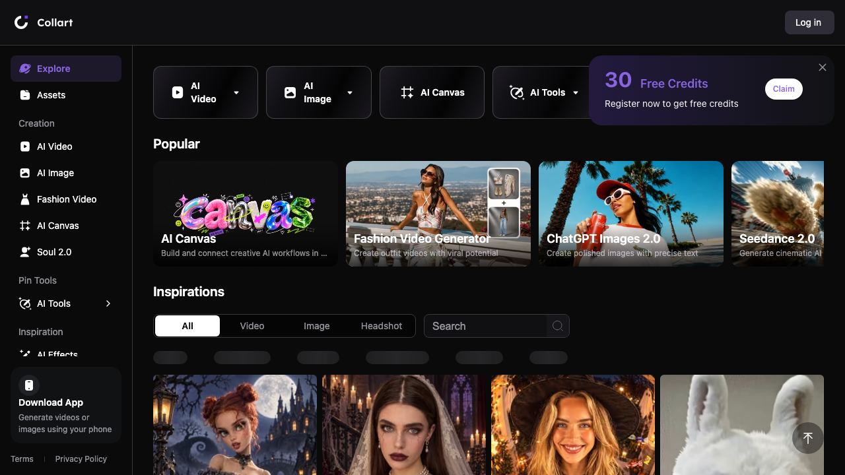Click the sidebar AI Tools icon

point(25,303)
